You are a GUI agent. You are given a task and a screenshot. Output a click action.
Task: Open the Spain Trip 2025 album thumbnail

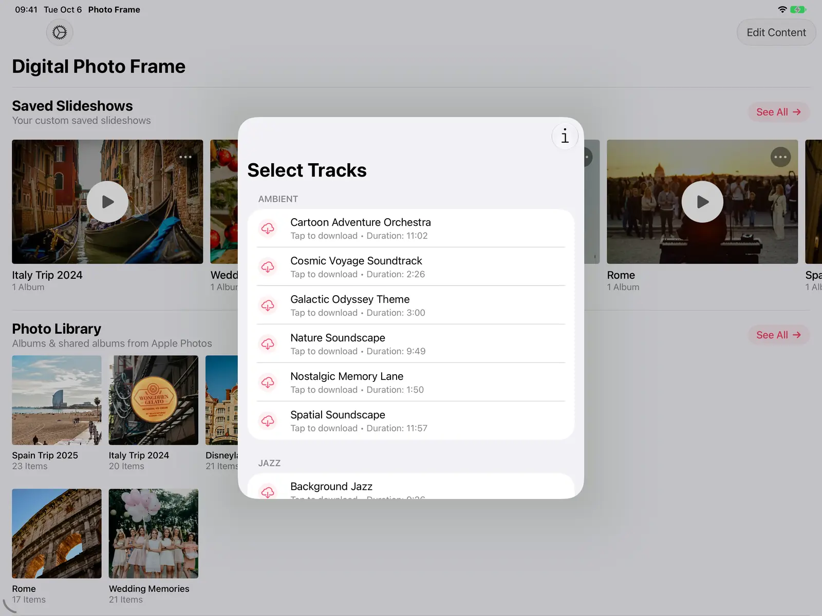tap(57, 400)
